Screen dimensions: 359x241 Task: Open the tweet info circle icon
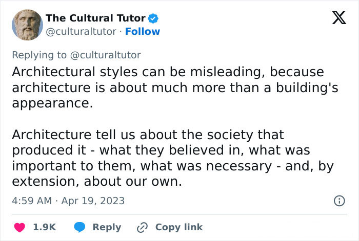[339, 201]
